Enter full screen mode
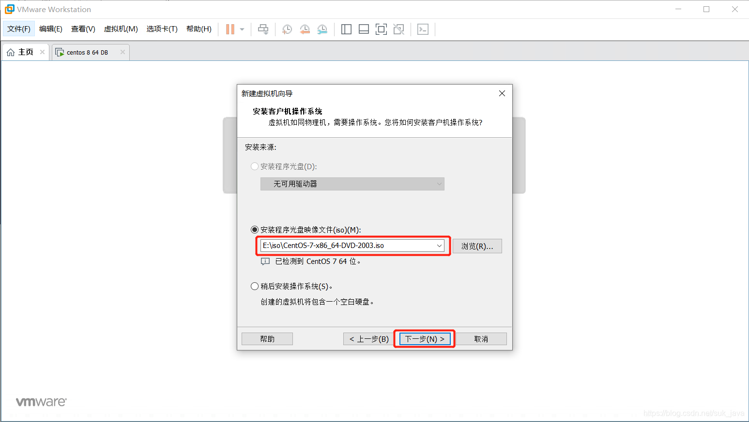 381,29
